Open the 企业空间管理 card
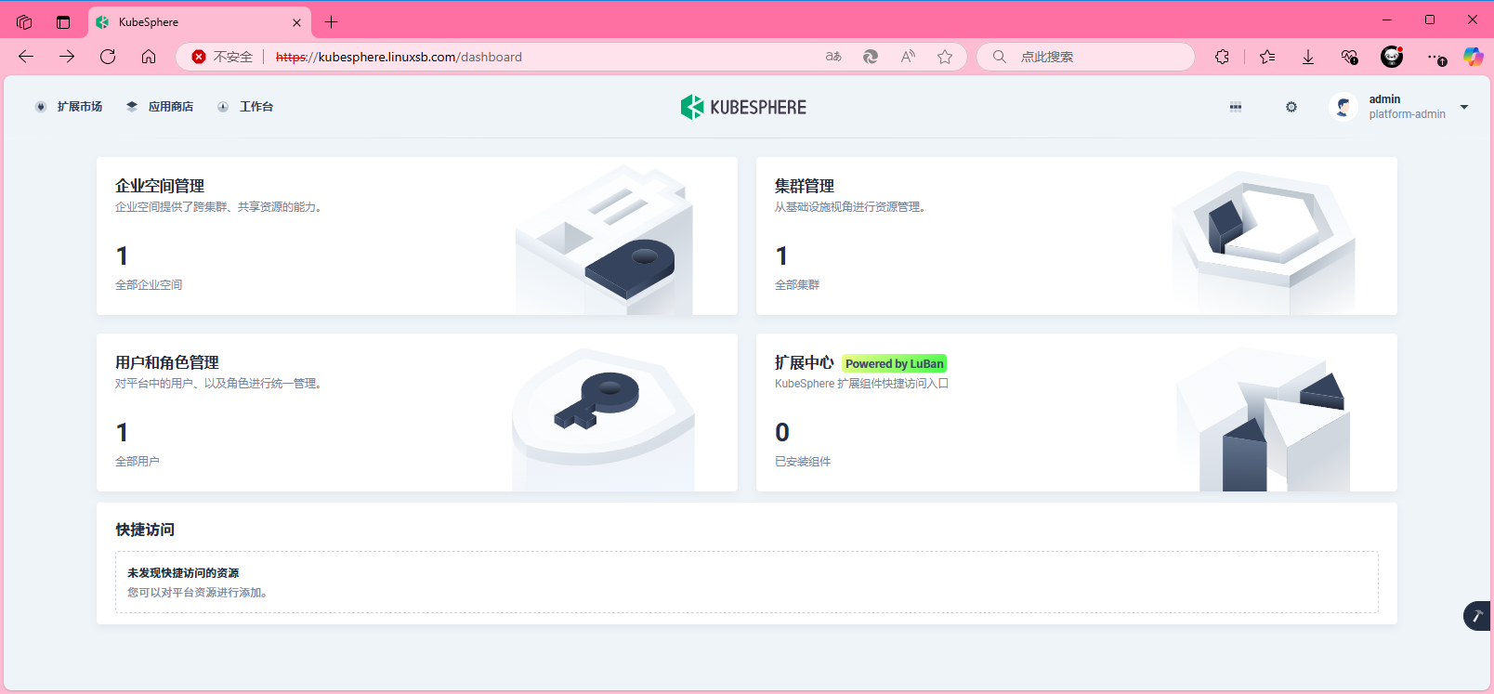The width and height of the screenshot is (1494, 694). (417, 236)
